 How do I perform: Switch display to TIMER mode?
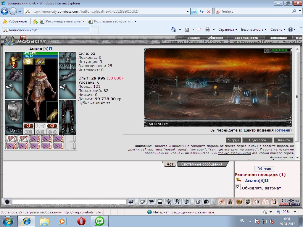tap(294, 204)
